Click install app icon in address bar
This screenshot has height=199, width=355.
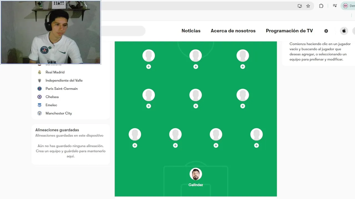coord(300,6)
